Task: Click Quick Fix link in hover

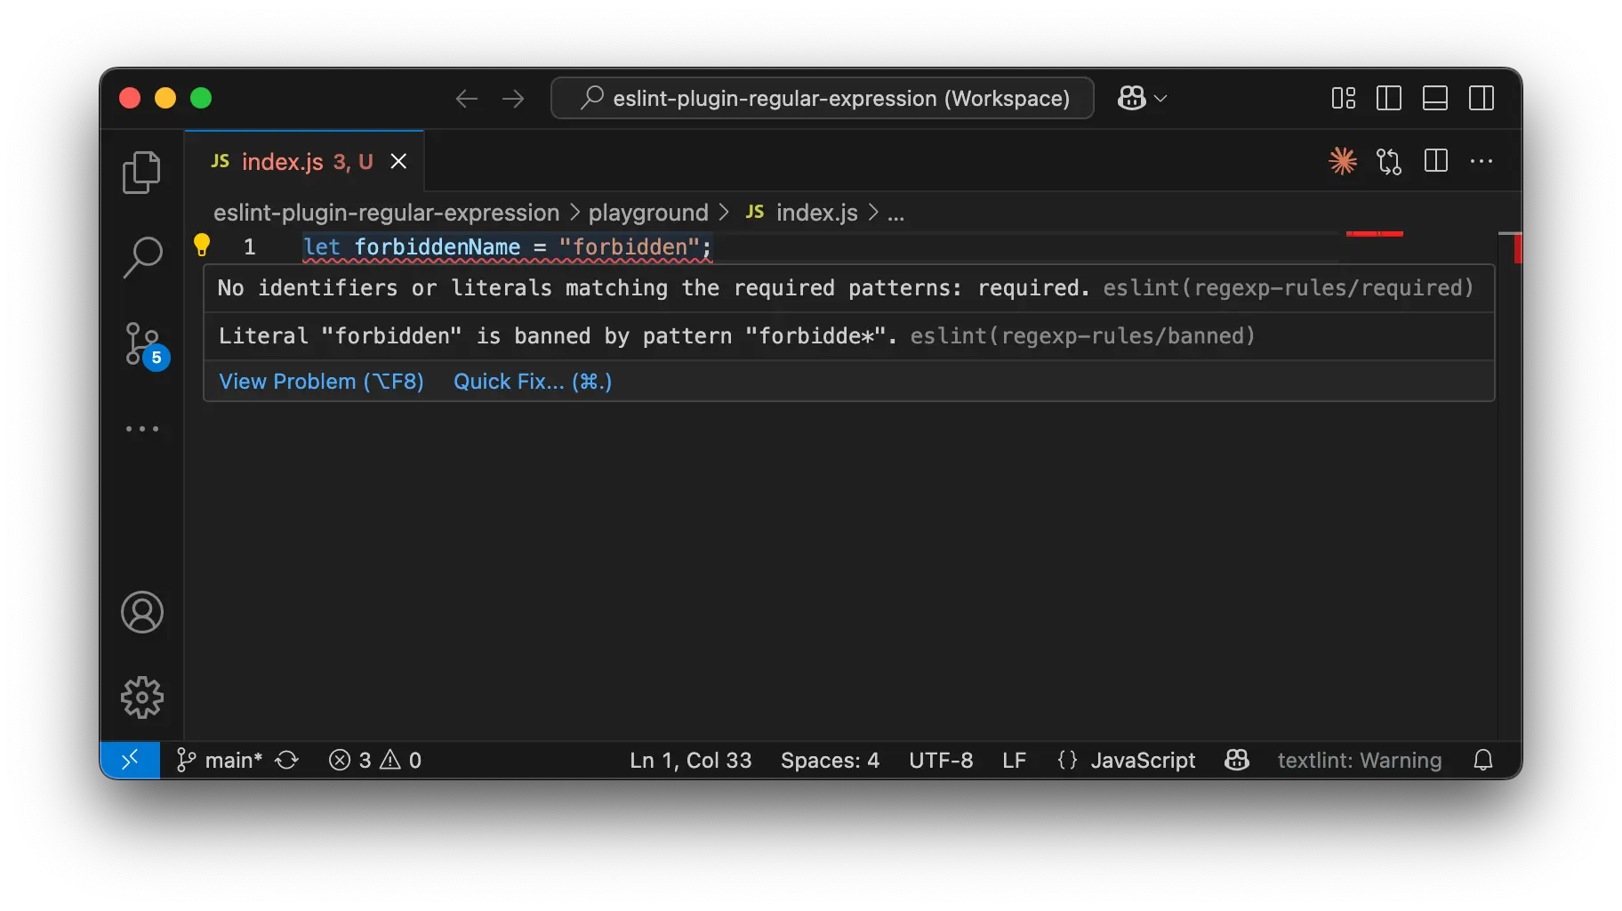Action: [x=533, y=382]
